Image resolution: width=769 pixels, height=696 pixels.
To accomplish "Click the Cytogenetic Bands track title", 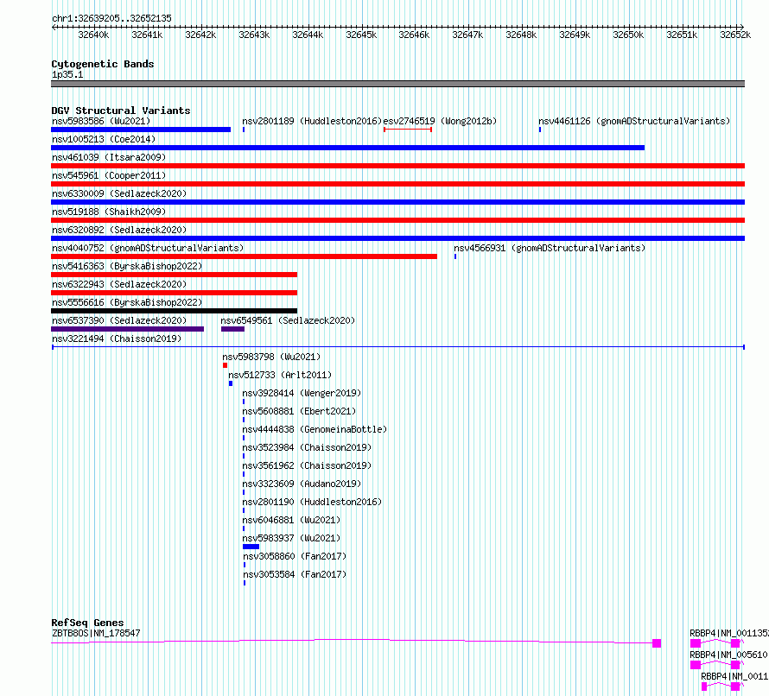I will pyautogui.click(x=103, y=64).
